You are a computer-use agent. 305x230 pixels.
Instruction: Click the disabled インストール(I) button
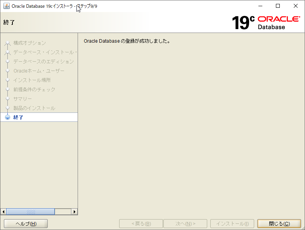click(232, 223)
